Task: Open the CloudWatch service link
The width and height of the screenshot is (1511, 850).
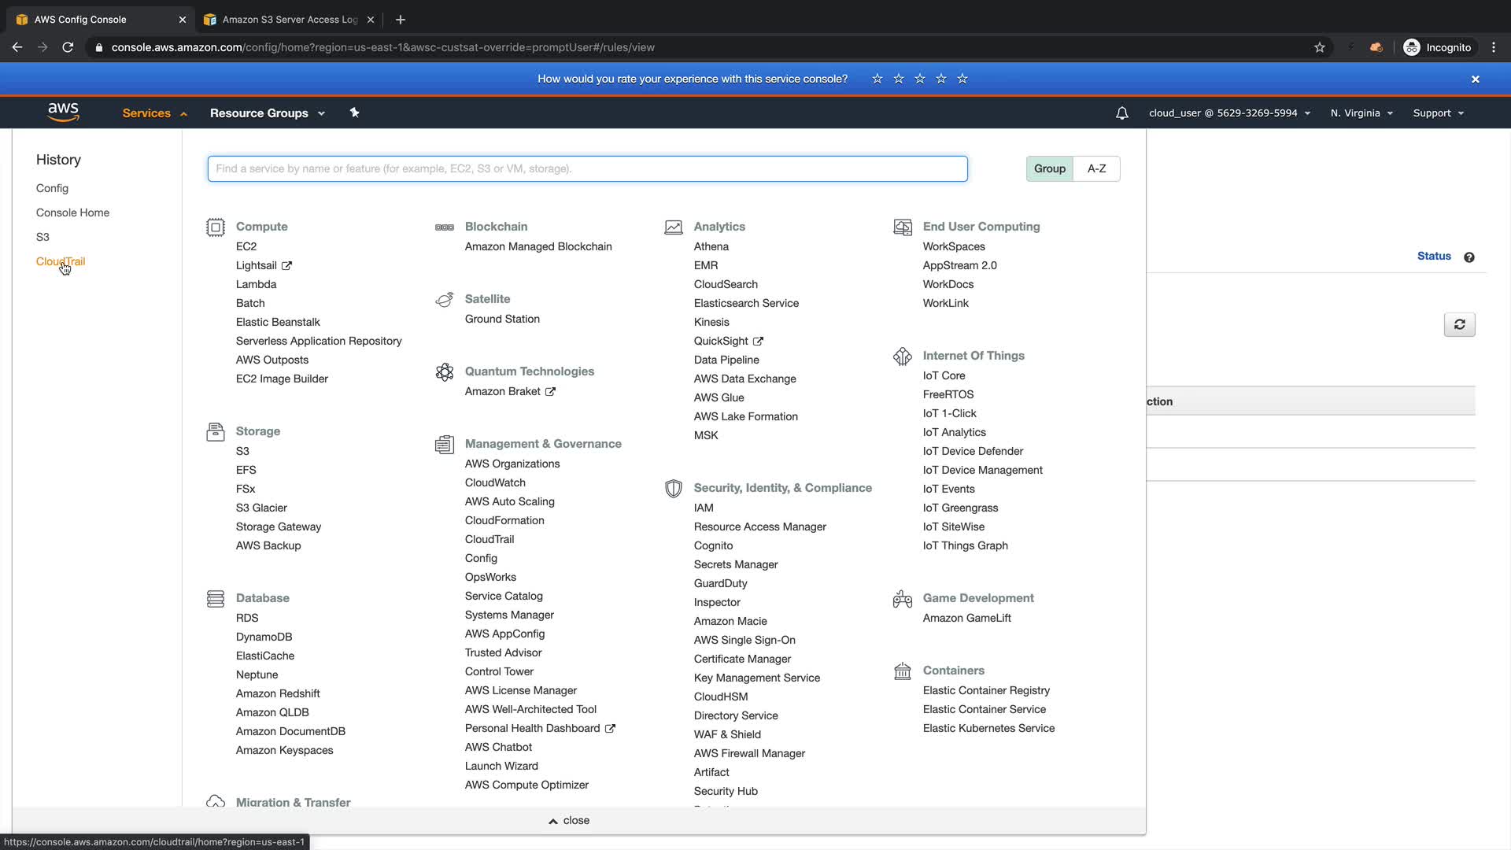Action: [x=495, y=482]
